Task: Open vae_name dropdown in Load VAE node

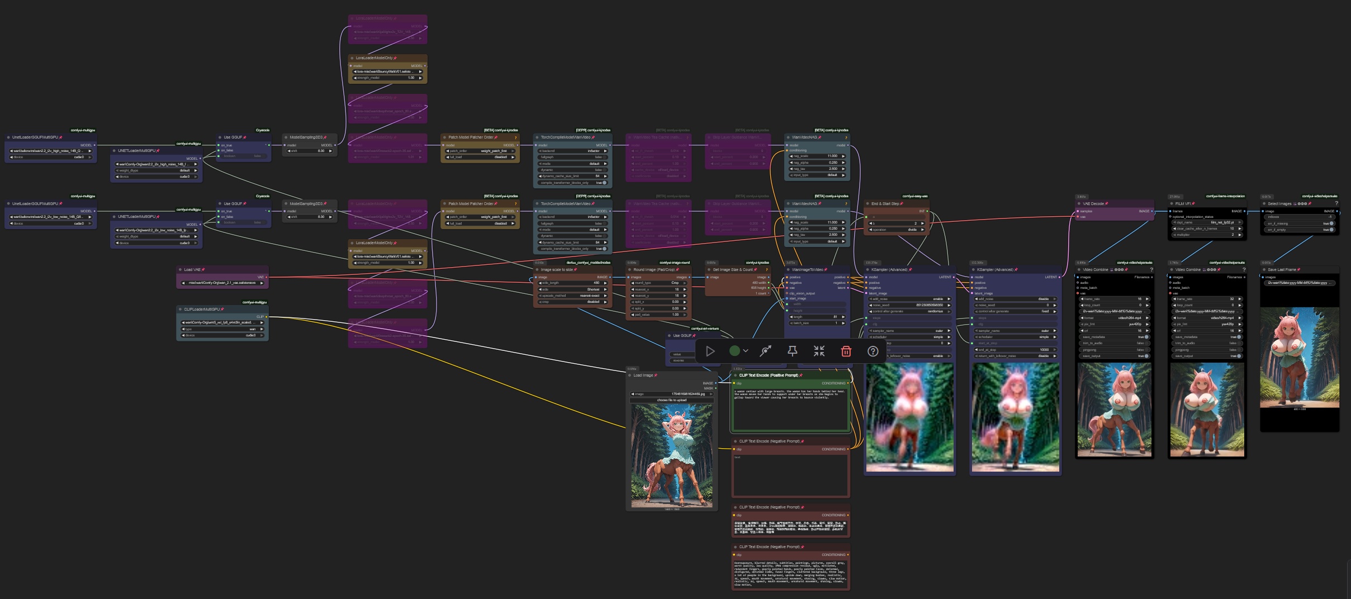Action: point(222,283)
